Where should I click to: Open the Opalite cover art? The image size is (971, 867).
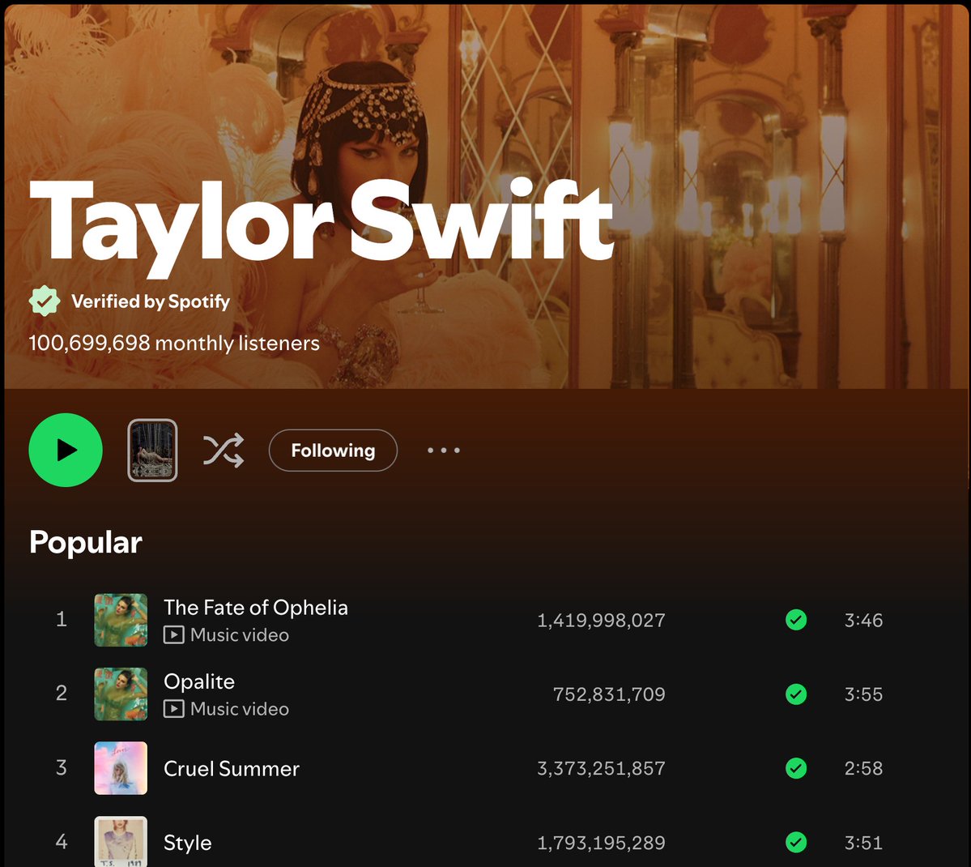pos(121,694)
